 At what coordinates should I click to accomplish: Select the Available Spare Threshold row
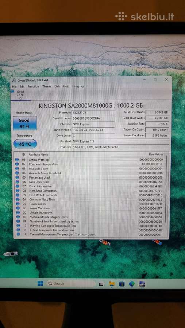click(90, 173)
